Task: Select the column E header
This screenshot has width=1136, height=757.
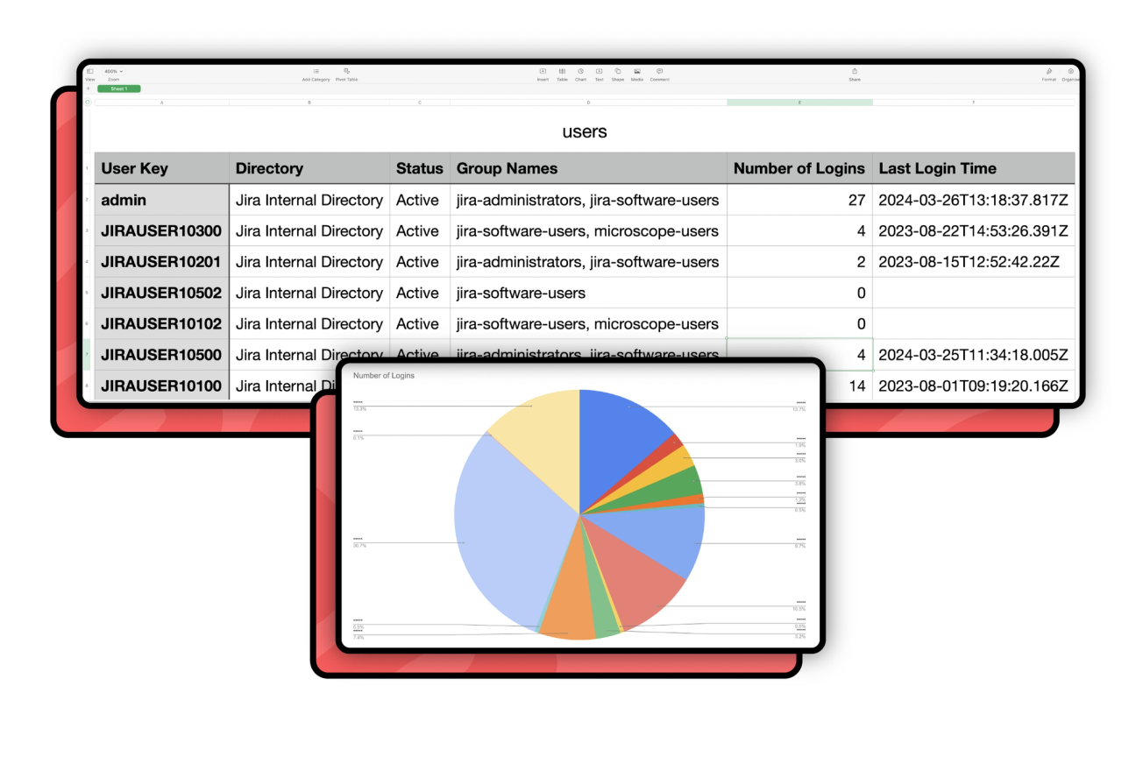Action: (799, 102)
